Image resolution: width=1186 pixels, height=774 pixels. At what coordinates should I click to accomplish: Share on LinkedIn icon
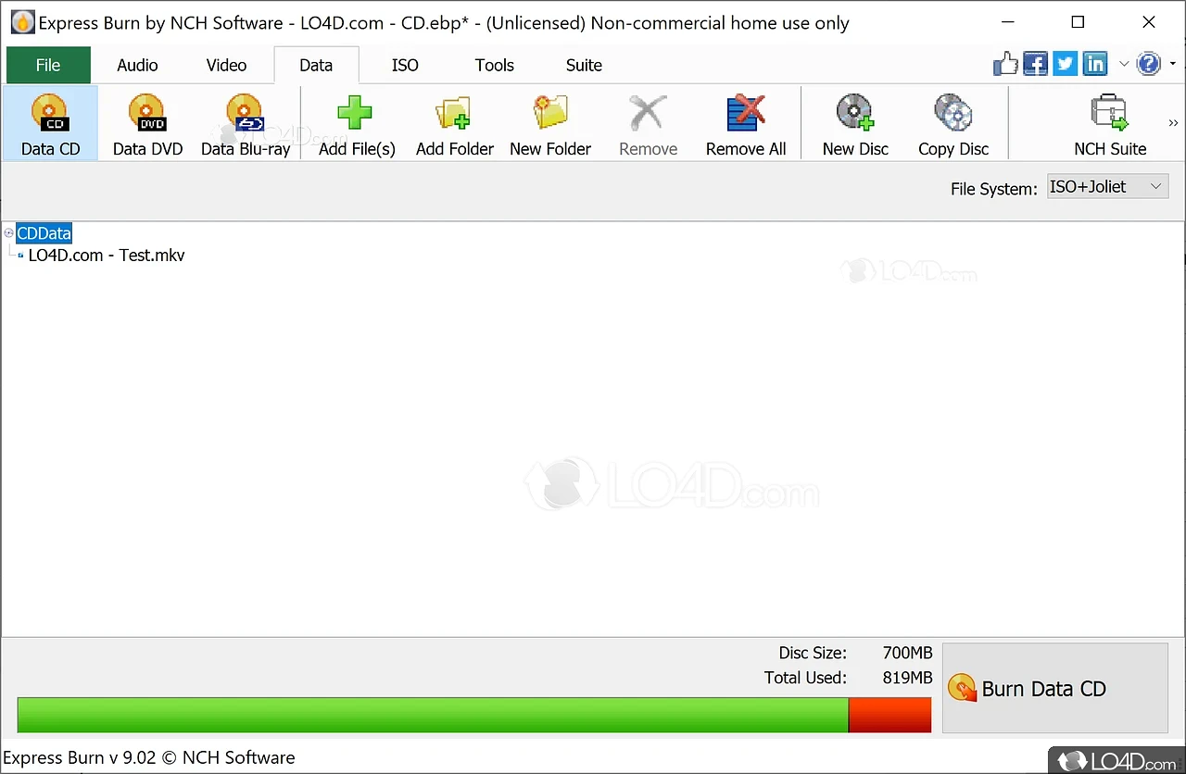pyautogui.click(x=1095, y=64)
